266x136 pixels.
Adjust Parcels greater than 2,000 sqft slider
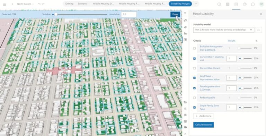[245, 88]
